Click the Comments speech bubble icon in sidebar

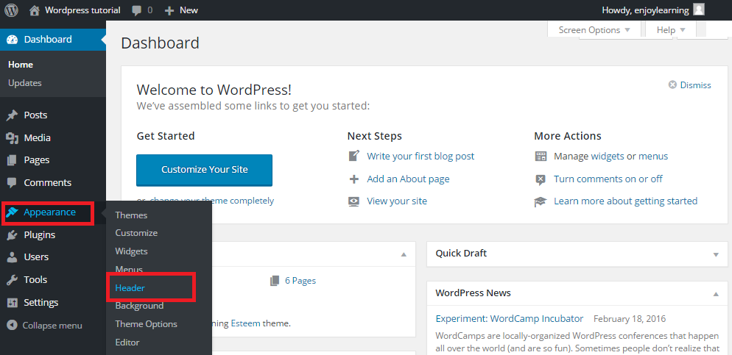pos(12,182)
